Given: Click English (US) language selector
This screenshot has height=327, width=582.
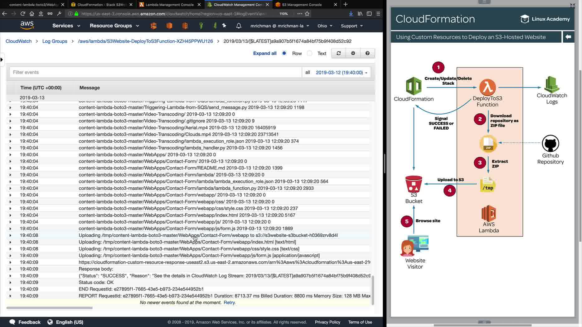Looking at the screenshot, I should (70, 322).
